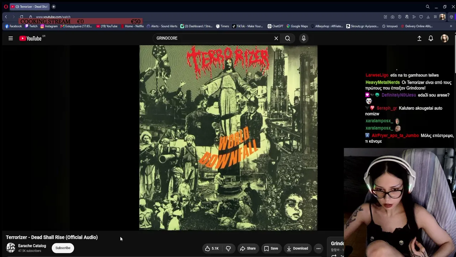This screenshot has width=456, height=257.
Task: Mute the tab via speaker icon
Action: coord(17,6)
